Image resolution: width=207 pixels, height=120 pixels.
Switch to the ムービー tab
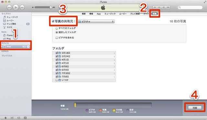pyautogui.click(x=123, y=14)
